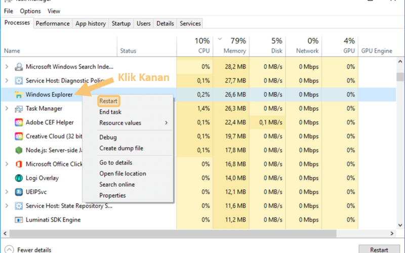Viewport: 405px width, 253px height.
Task: Select the Logi Overlay process name
Action: pos(42,178)
